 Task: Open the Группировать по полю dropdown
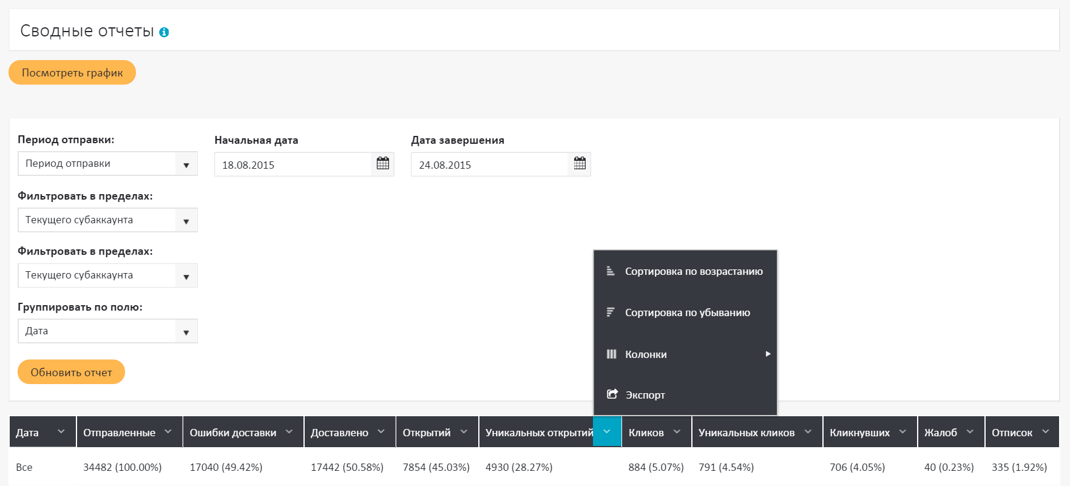coord(186,331)
